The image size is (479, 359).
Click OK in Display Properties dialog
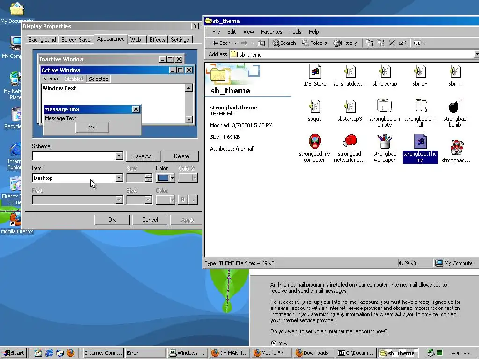(x=112, y=220)
